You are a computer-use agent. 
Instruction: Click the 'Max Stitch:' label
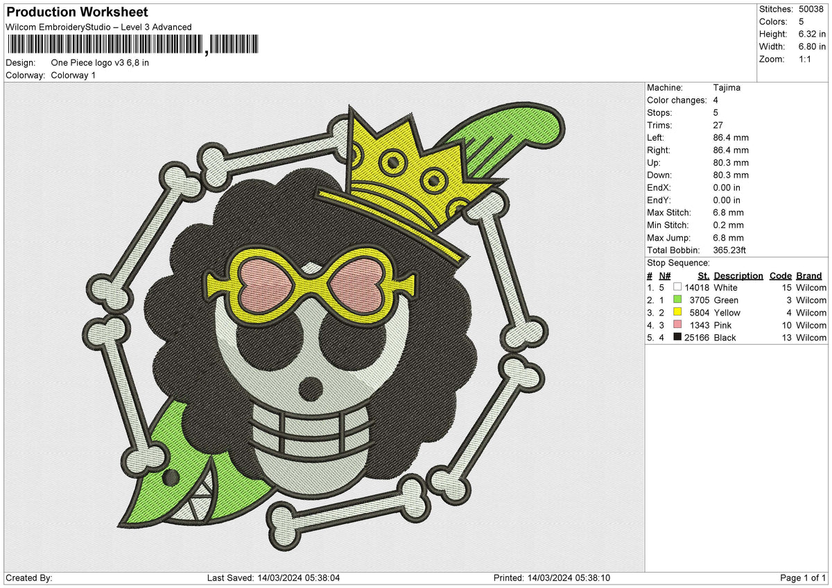[x=668, y=212]
